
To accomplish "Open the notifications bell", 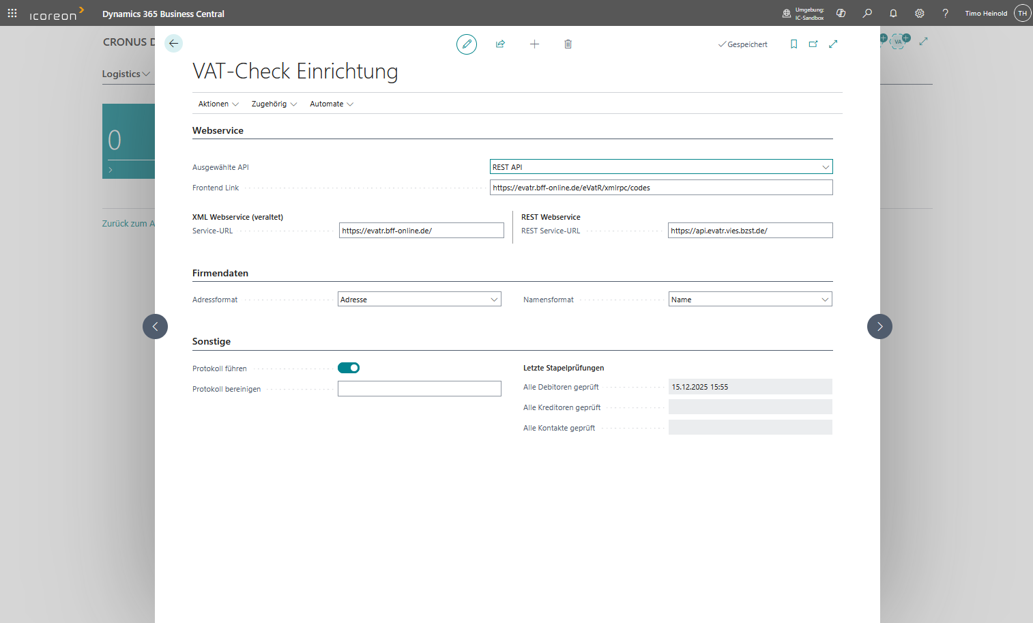I will pos(893,14).
